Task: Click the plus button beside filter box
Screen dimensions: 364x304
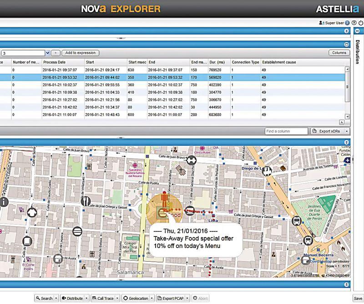Action: coord(56,53)
